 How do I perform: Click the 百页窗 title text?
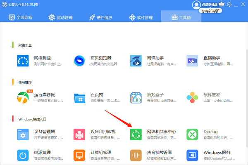[97, 95]
